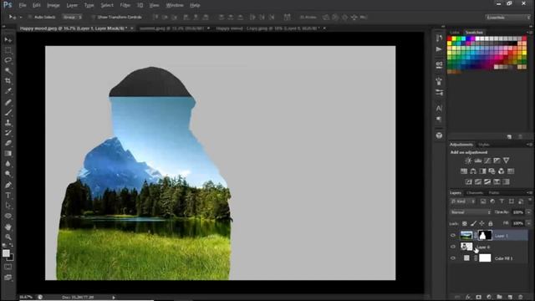Screen dimensions: 535x301
Task: Toggle lock image pixels brush icon
Action: 473,223
